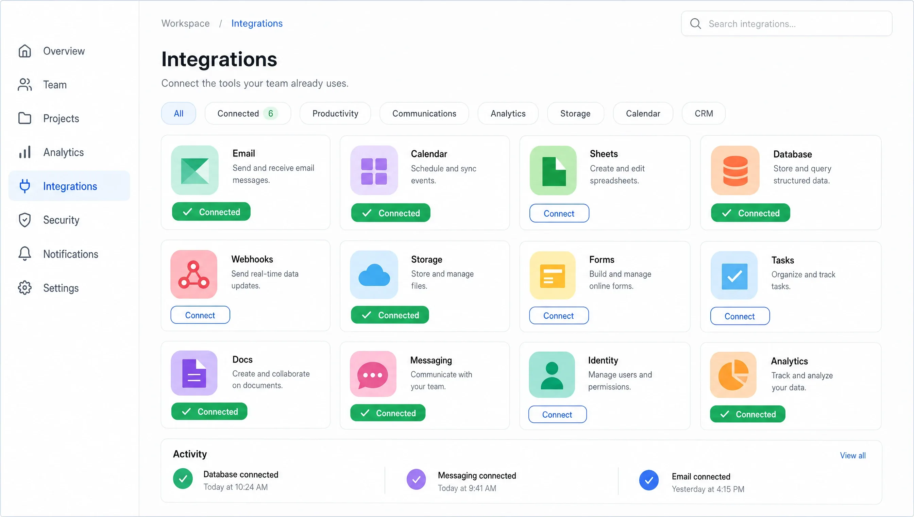Connect the Webhooks integration
This screenshot has height=517, width=914.
pyautogui.click(x=200, y=315)
